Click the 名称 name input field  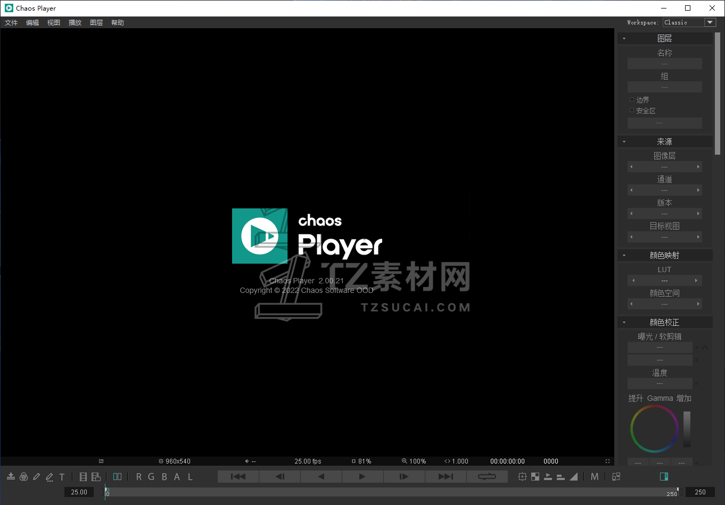tap(664, 64)
